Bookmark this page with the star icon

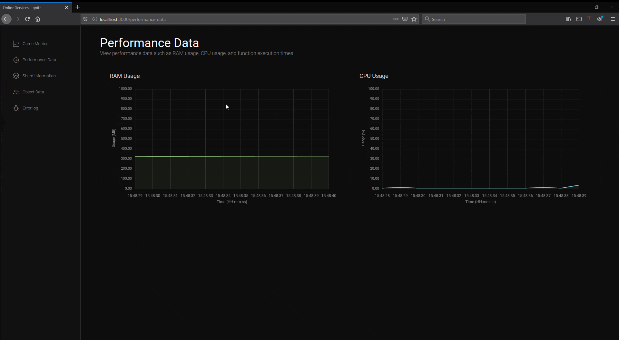[414, 19]
